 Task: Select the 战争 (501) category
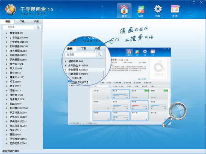click(x=15, y=130)
